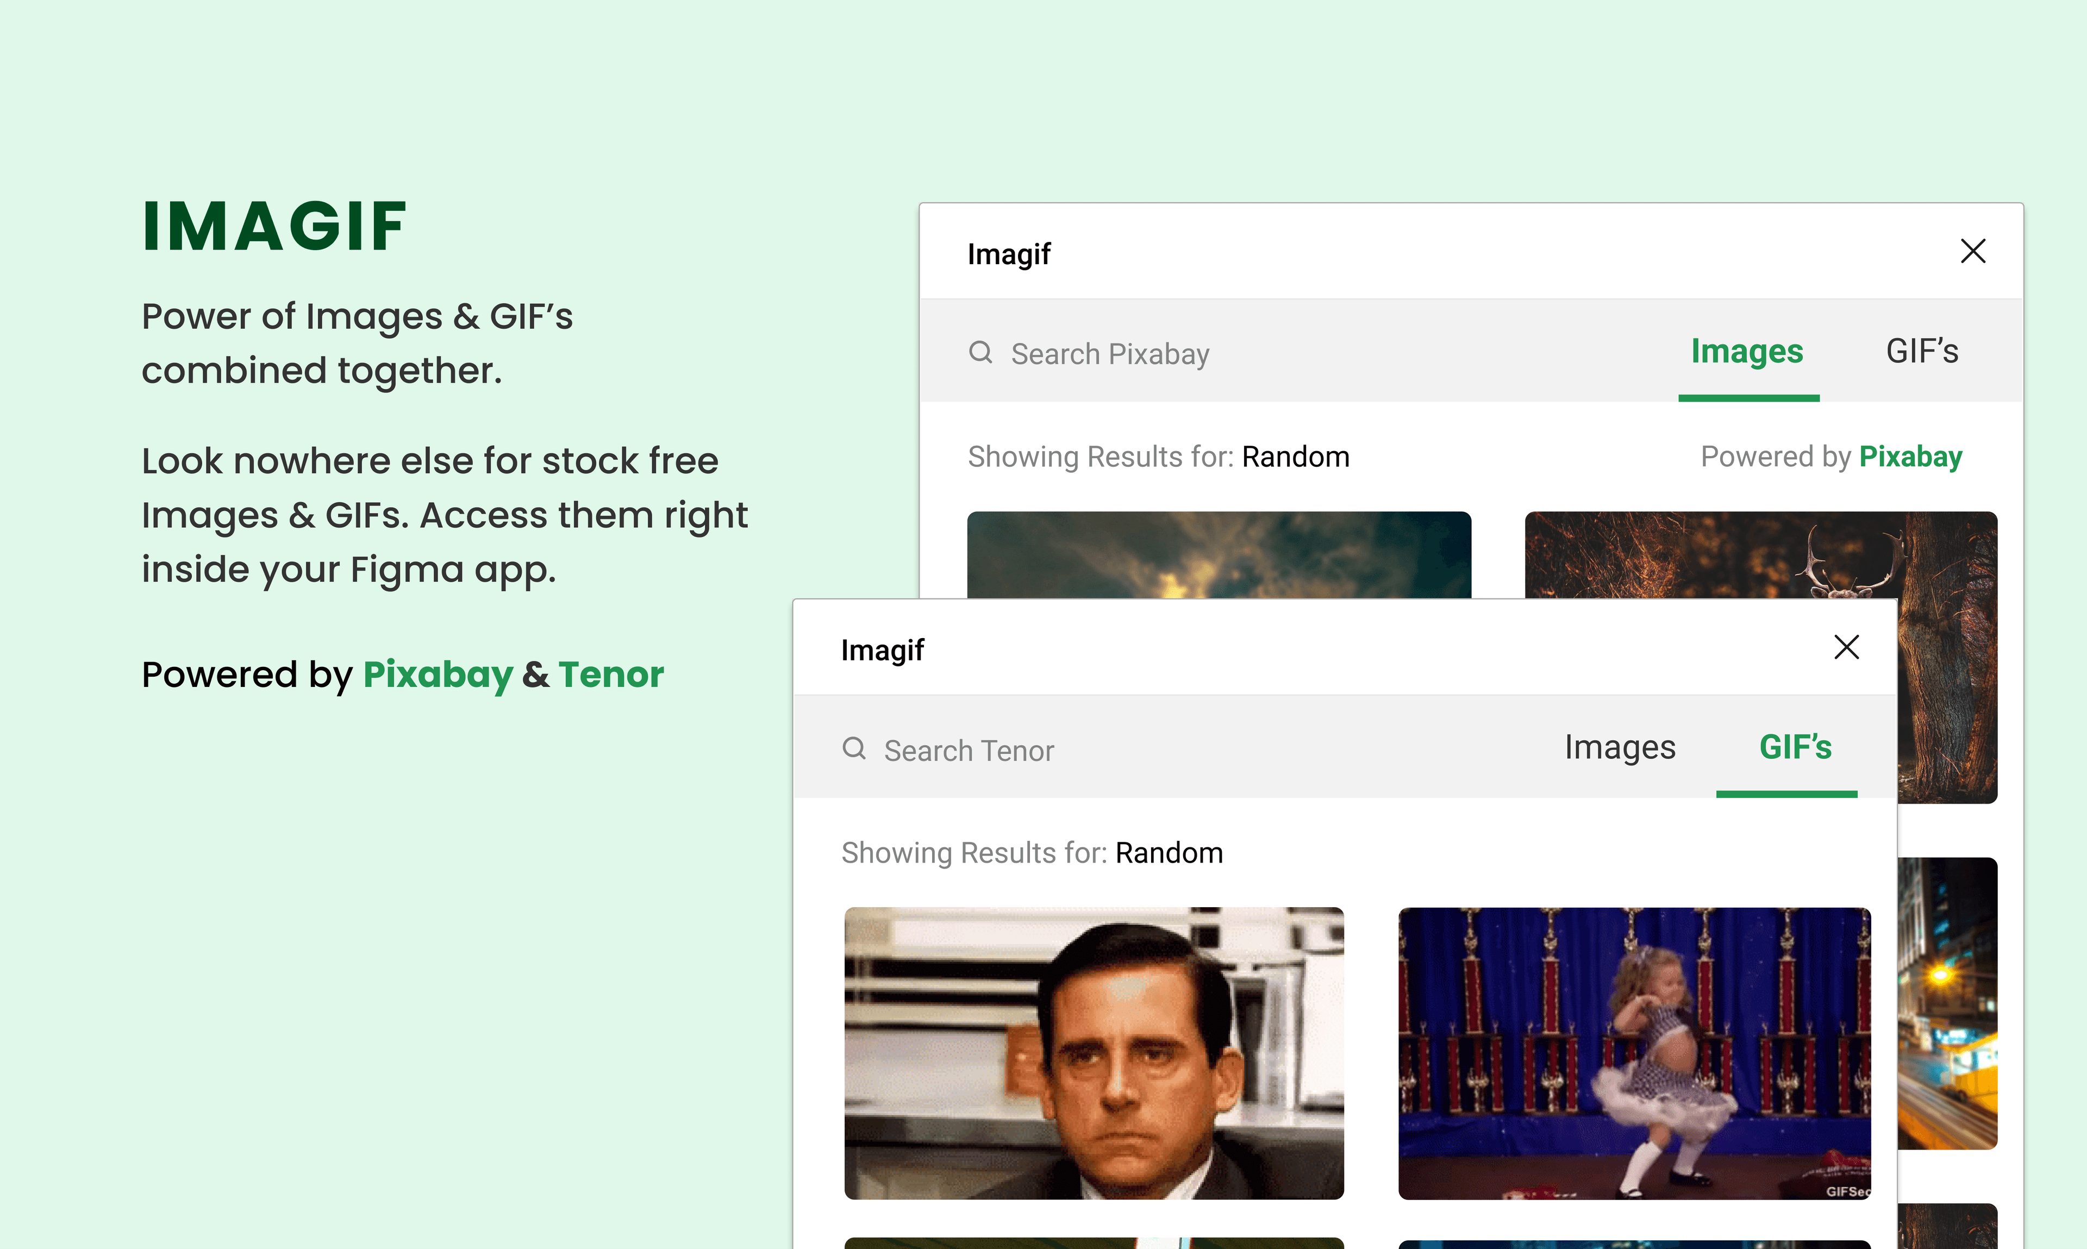Click the search magnifier icon beside Search Tenor
Screen dimensions: 2087x1249
coord(854,748)
